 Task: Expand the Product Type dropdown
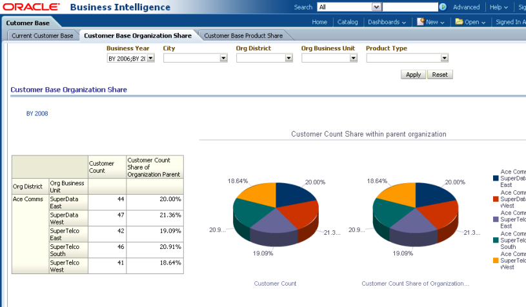(x=444, y=58)
